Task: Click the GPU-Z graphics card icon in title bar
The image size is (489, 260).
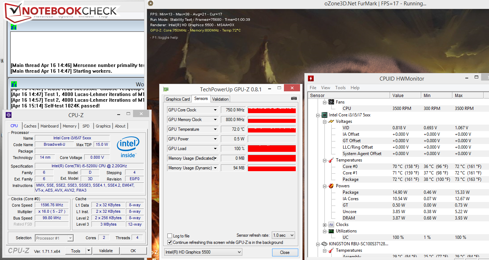Action: click(166, 89)
